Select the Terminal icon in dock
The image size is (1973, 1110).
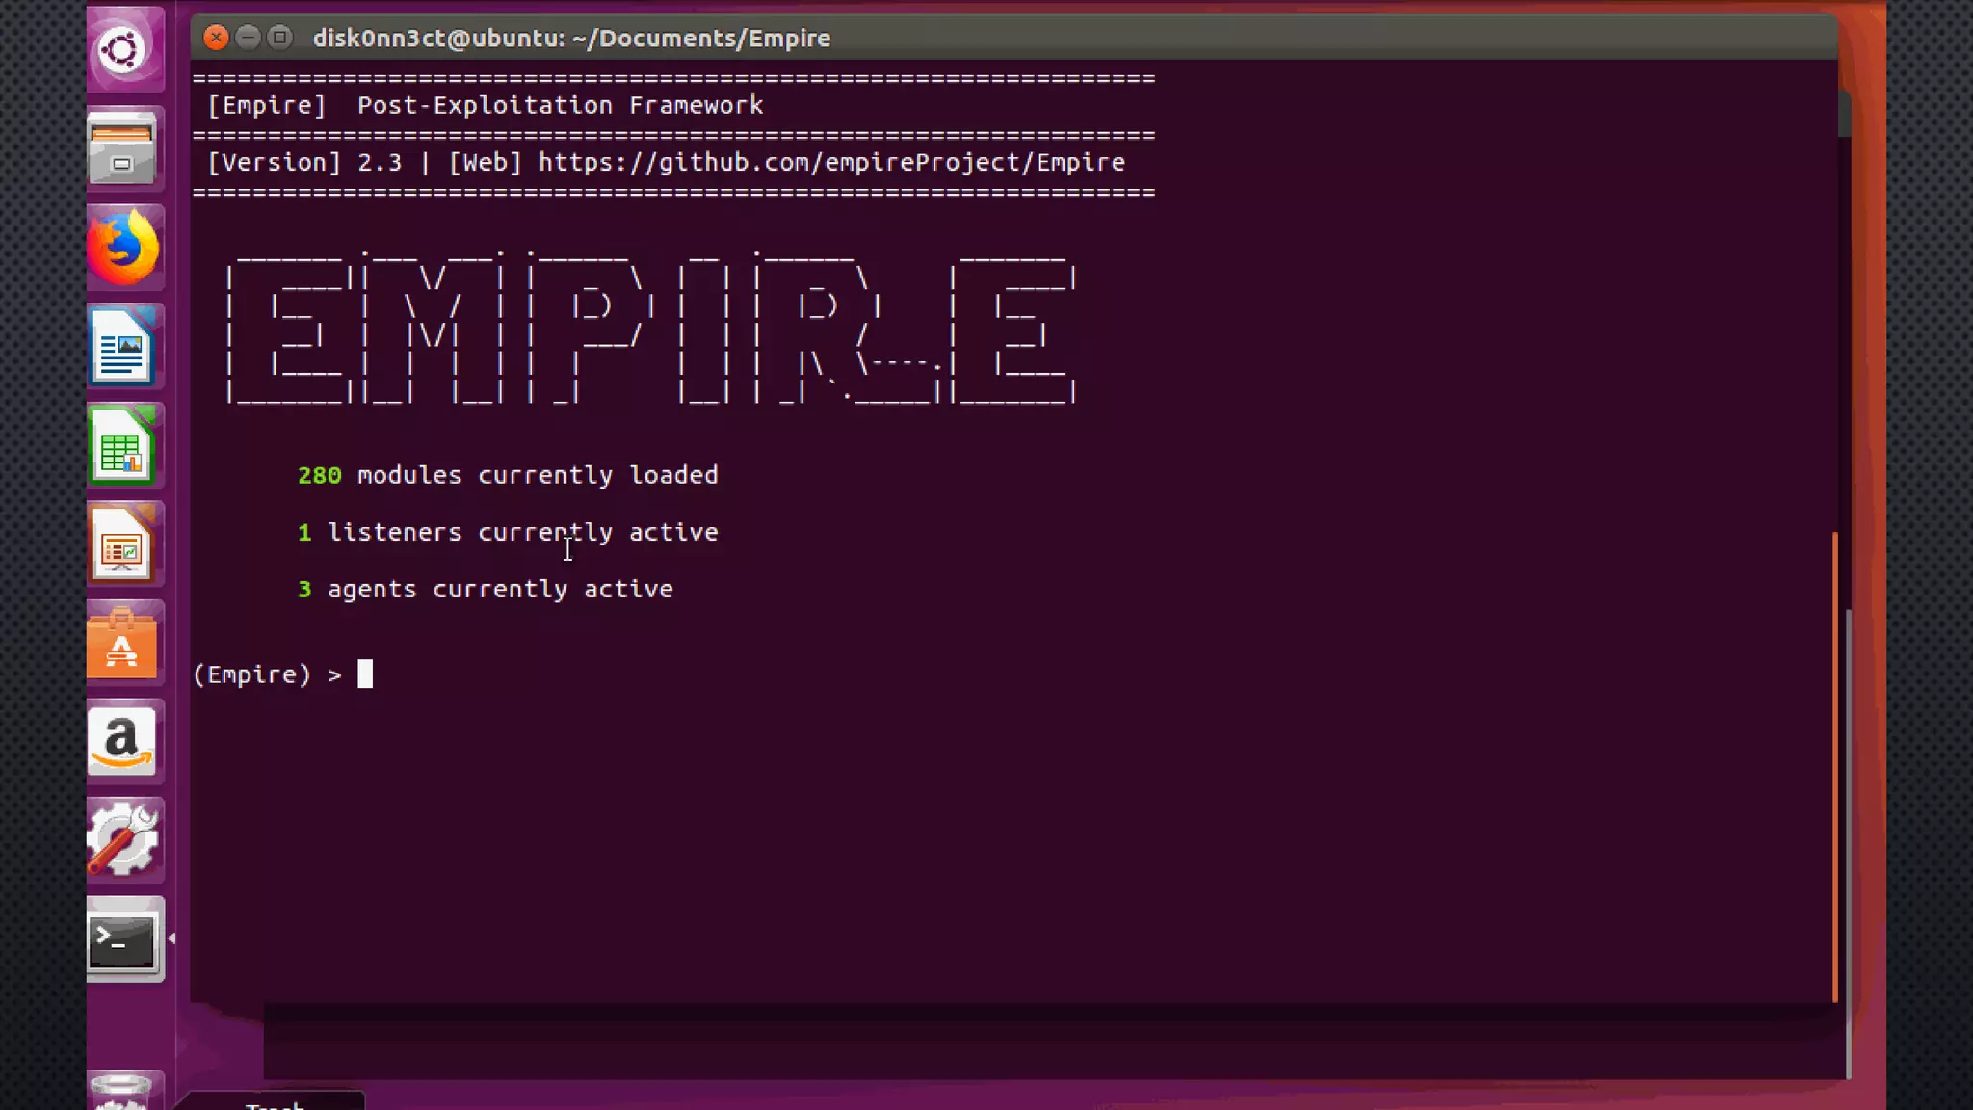coord(122,940)
